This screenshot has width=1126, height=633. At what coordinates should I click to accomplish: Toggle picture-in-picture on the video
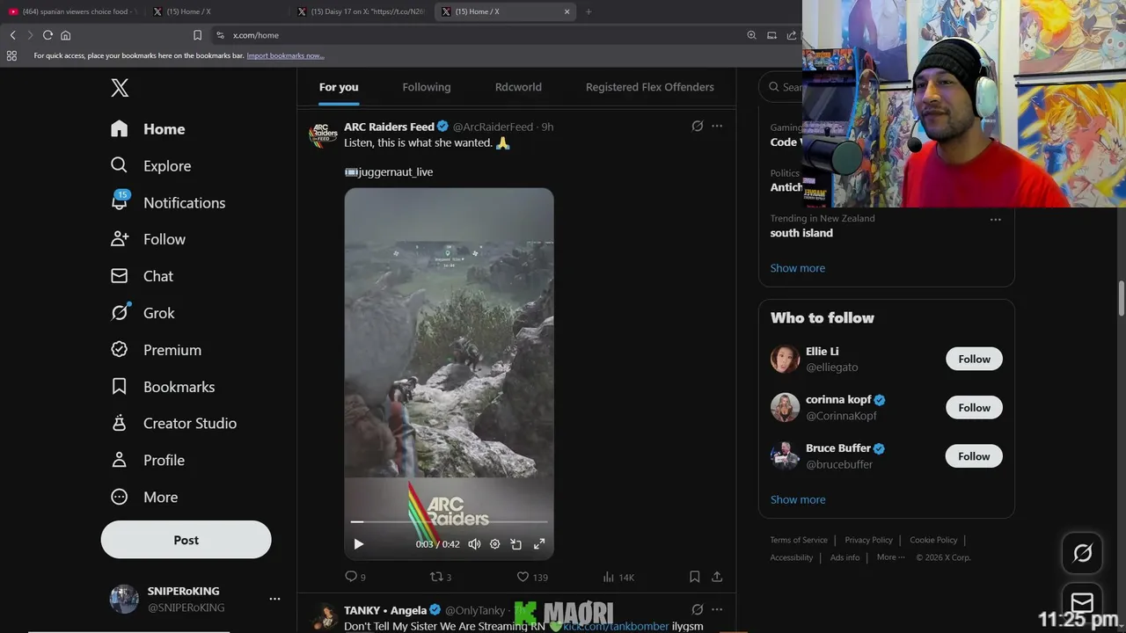pos(516,544)
